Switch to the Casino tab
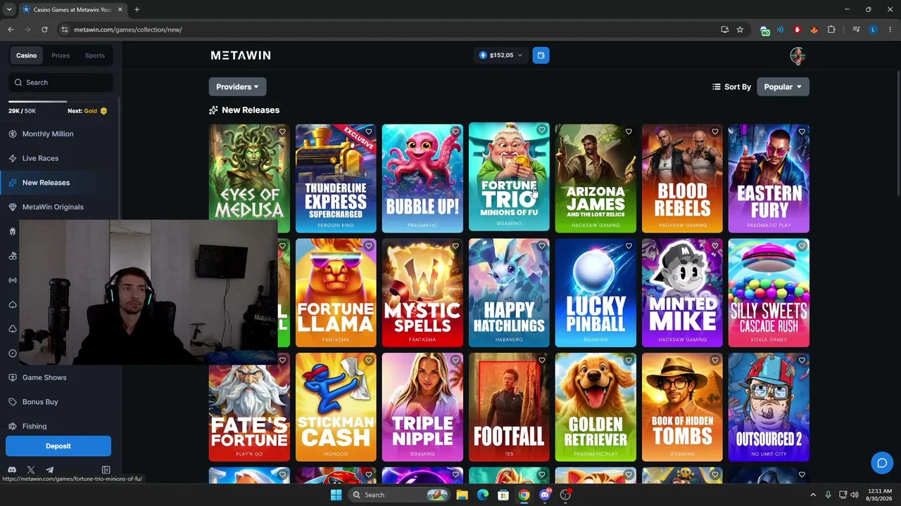Screen dimensions: 901x506 coord(27,56)
